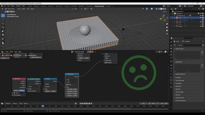Viewport: 205px width, 115px height.
Task: Hide Sphere via its eye icon in outliner
Action: [x=201, y=26]
